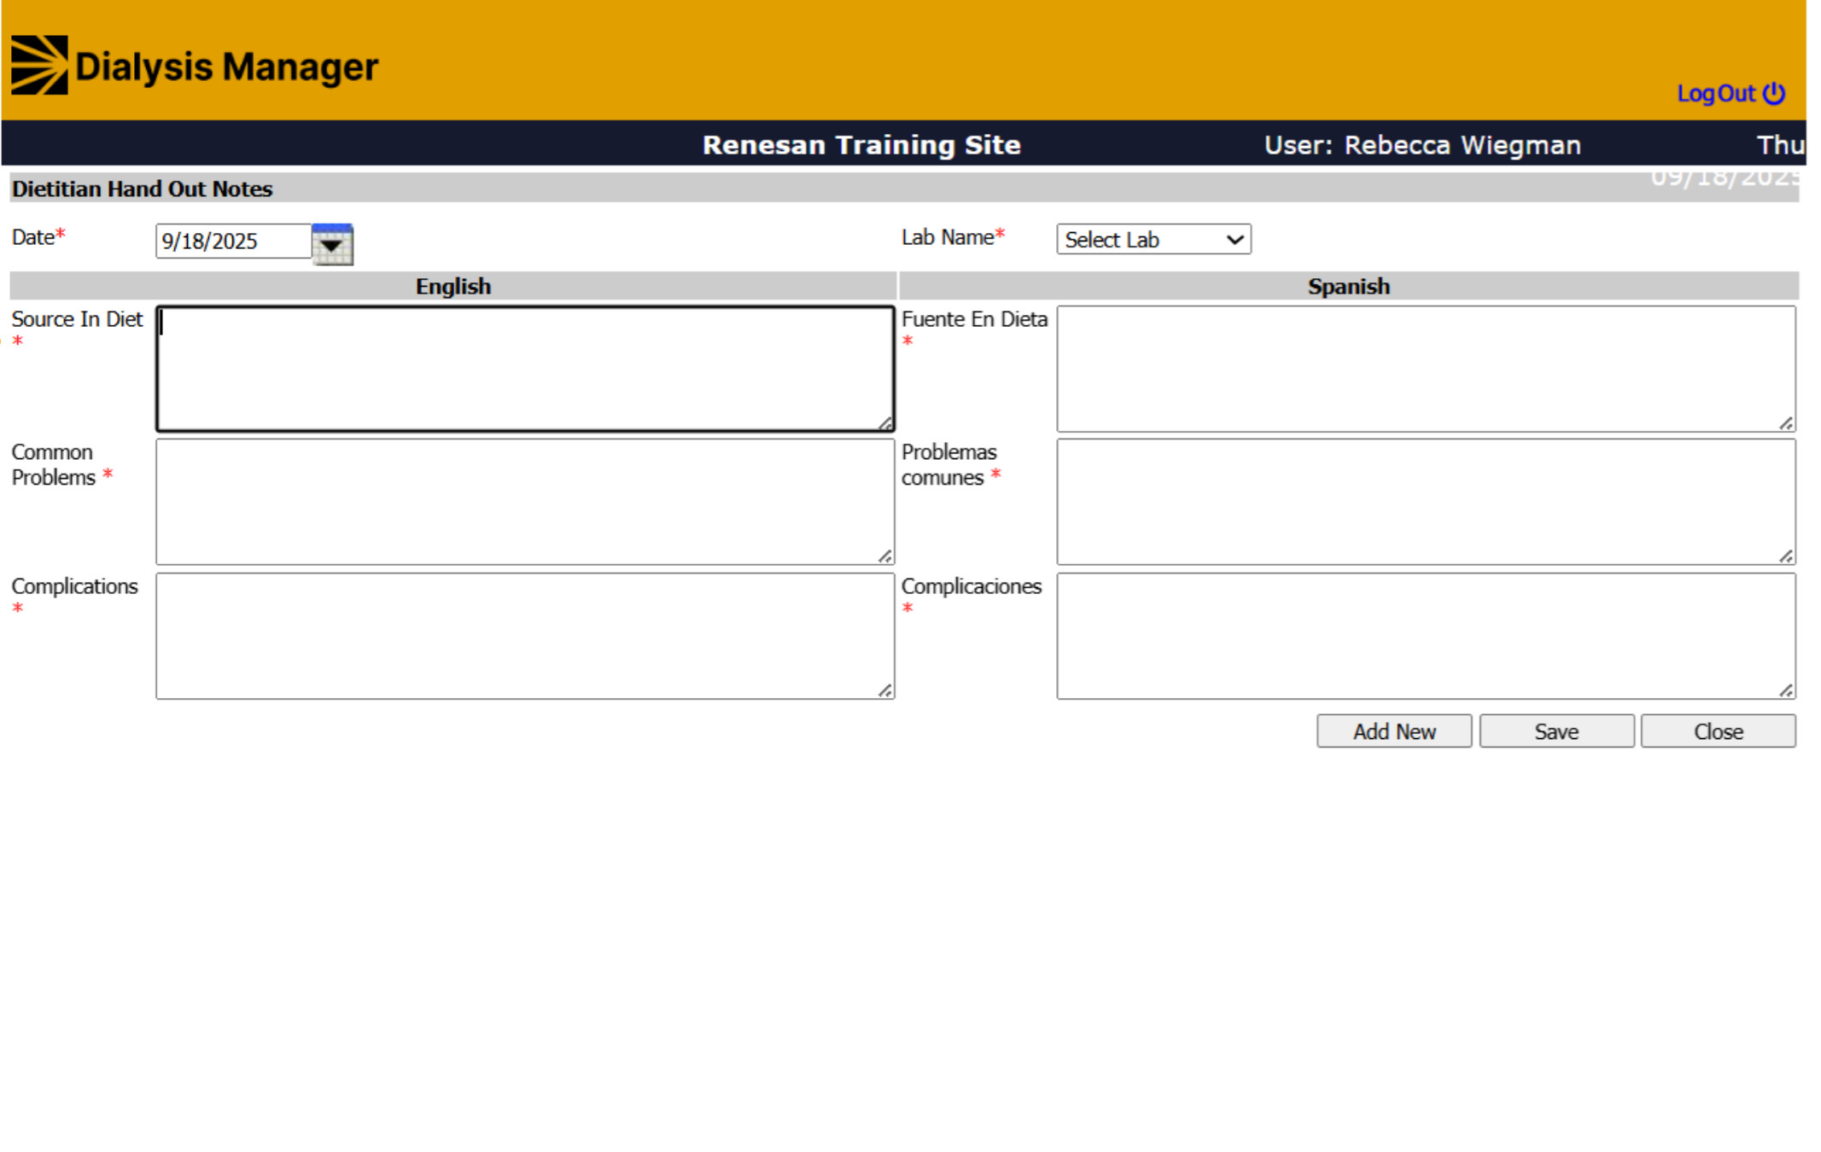This screenshot has height=1152, width=1821.
Task: Click the Log Out power icon
Action: [1774, 93]
